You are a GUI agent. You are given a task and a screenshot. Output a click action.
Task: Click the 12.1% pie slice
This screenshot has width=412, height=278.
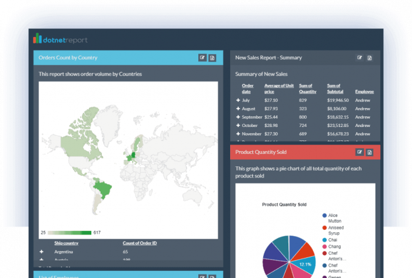305,264
